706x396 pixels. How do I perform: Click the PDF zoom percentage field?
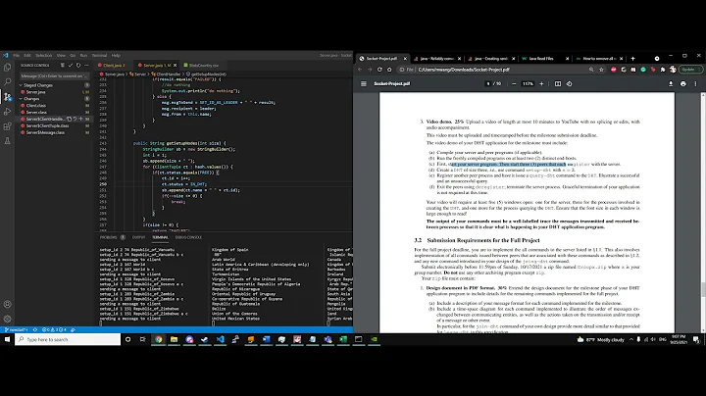coord(528,83)
